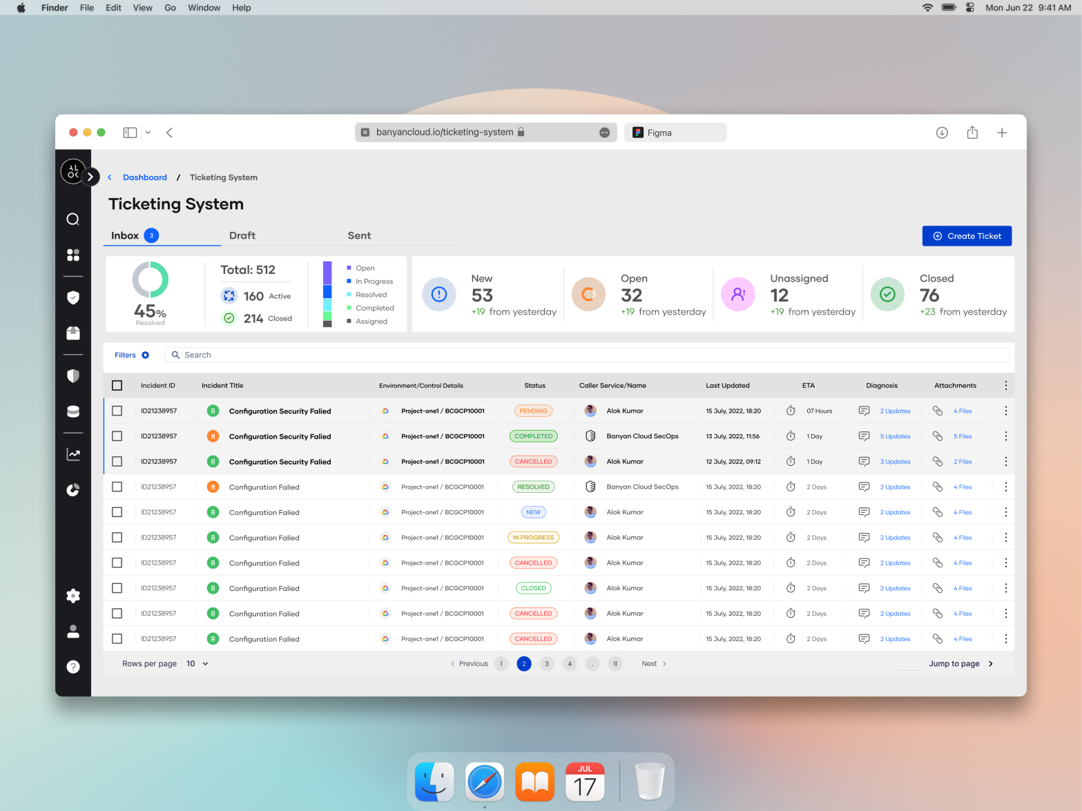The height and width of the screenshot is (811, 1082).
Task: Open the help question mark icon
Action: pos(73,667)
